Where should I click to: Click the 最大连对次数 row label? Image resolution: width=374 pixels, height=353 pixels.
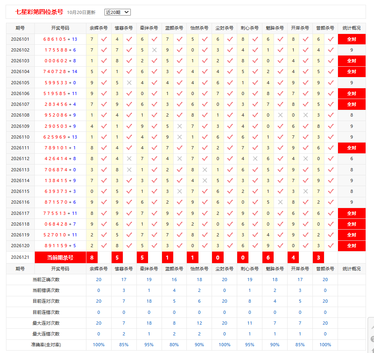coord(46,323)
